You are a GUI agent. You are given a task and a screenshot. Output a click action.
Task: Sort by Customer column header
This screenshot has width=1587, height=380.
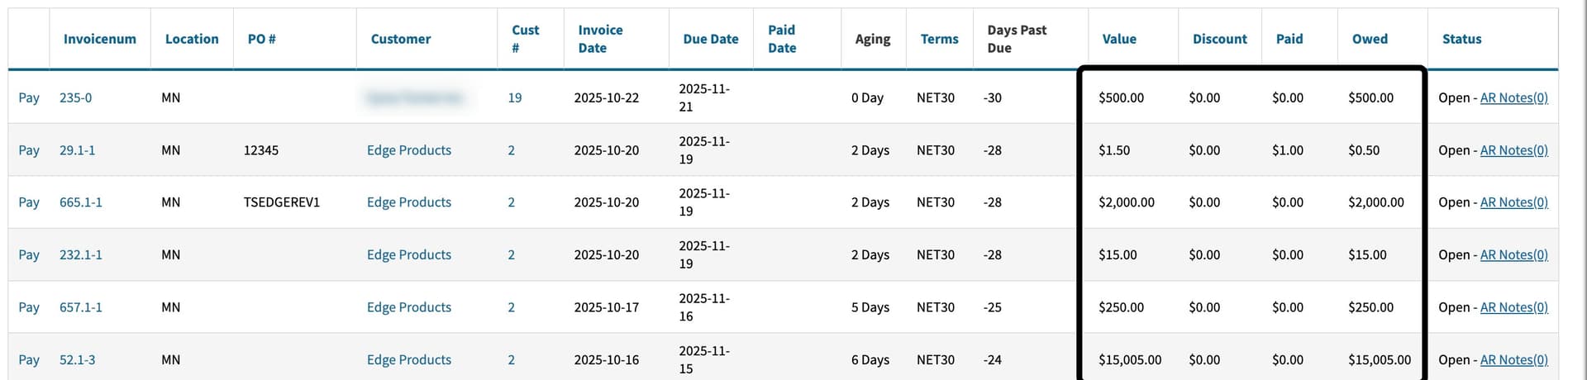[400, 39]
